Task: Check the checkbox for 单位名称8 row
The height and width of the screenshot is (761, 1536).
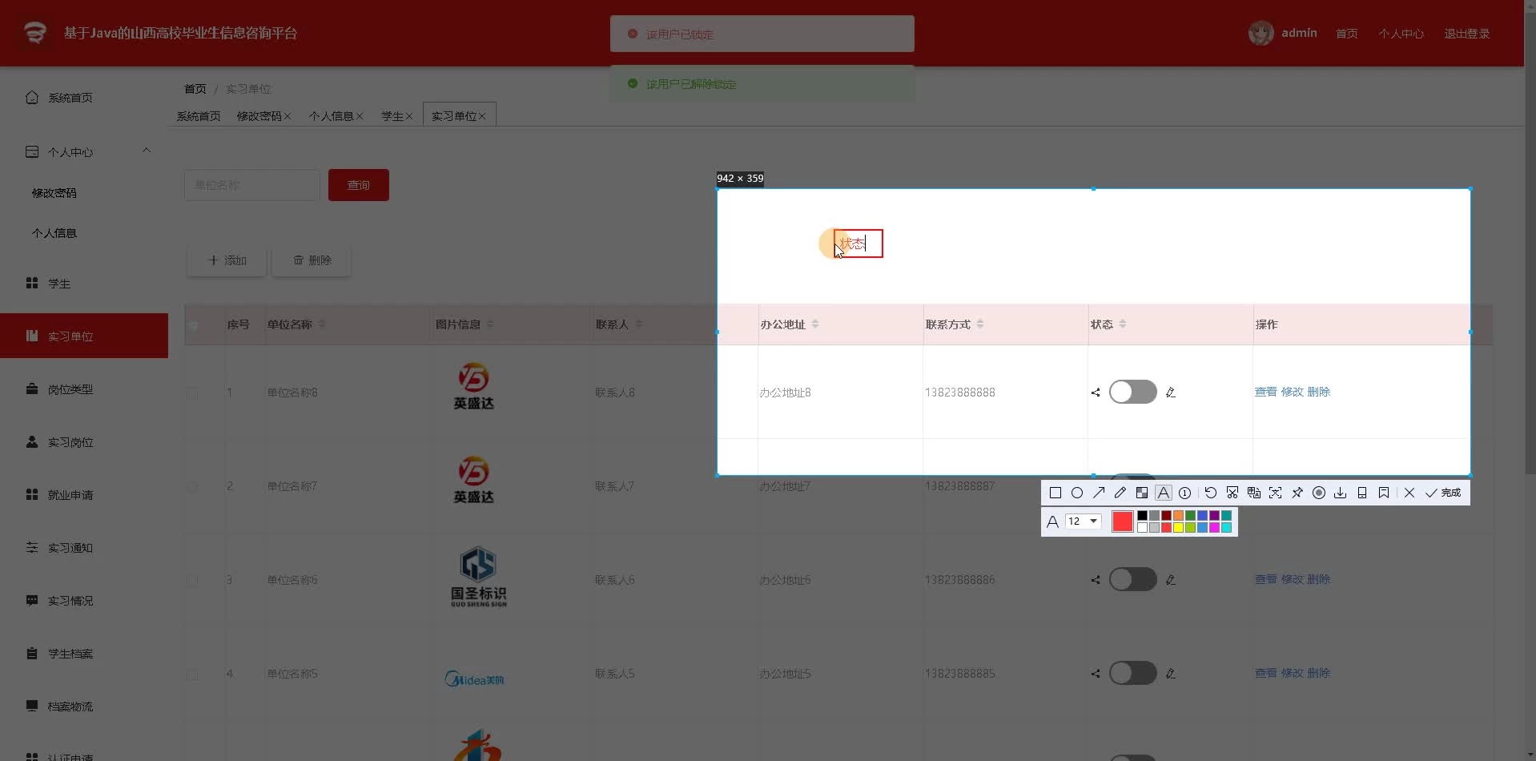Action: coord(192,393)
